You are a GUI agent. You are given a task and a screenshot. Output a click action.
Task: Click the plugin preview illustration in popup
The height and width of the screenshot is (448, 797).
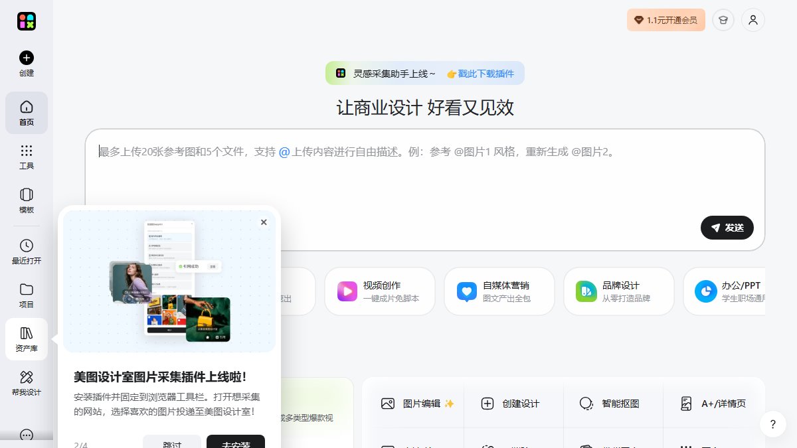pos(169,281)
